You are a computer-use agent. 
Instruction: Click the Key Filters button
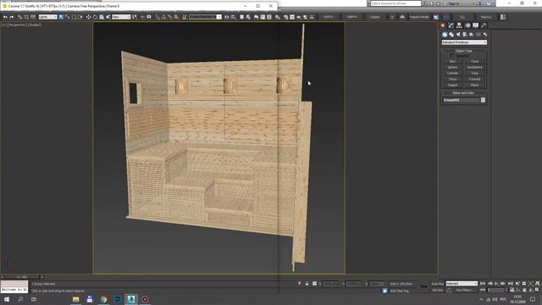tap(464, 290)
